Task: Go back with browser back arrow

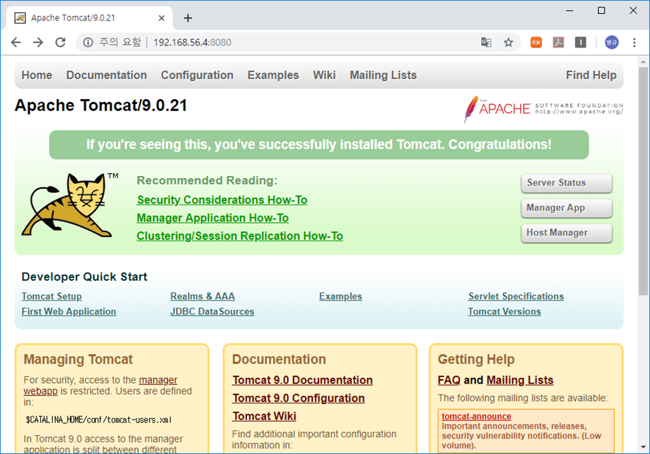Action: pyautogui.click(x=15, y=43)
